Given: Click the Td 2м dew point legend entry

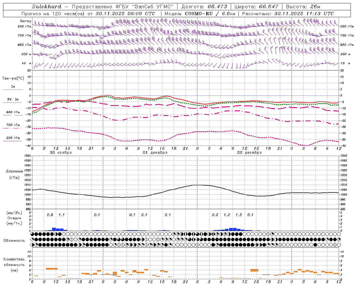Looking at the screenshot, I should [13, 99].
